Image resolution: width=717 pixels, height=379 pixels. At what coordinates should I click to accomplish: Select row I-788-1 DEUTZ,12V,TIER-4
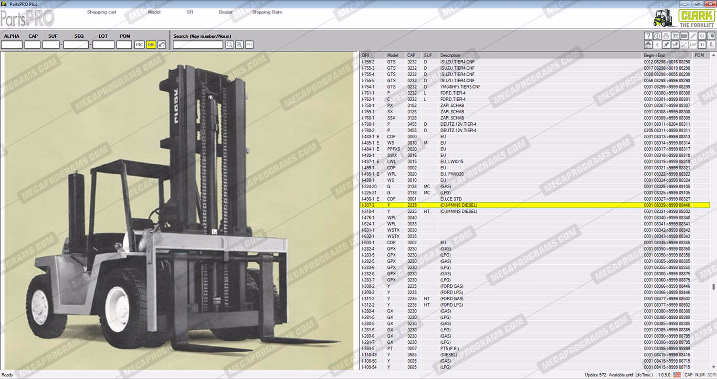point(535,124)
